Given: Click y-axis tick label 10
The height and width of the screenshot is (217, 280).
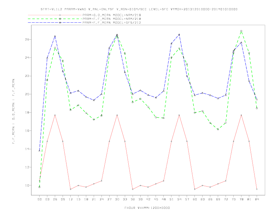Looking at the screenshot, I should click(27, 185).
